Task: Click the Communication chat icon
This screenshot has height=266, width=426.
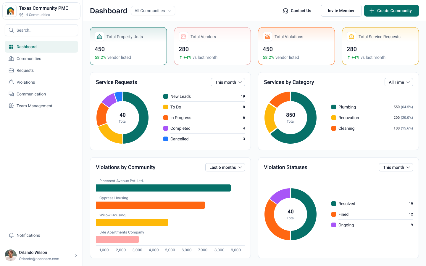Action: click(11, 94)
